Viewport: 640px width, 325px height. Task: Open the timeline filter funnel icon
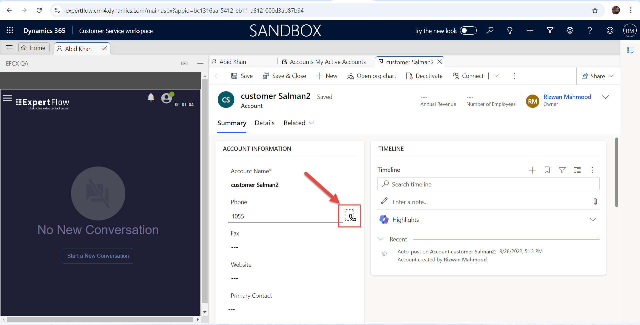point(562,170)
